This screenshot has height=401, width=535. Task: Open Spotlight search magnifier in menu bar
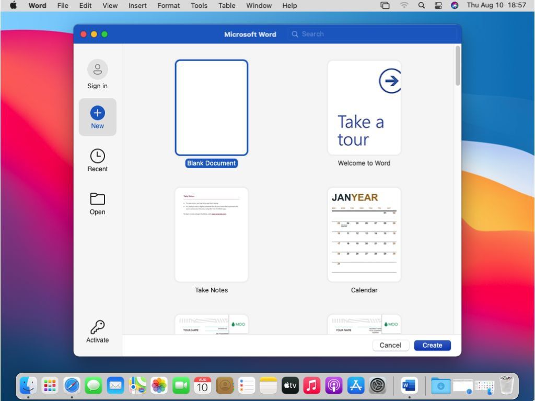[x=422, y=6]
